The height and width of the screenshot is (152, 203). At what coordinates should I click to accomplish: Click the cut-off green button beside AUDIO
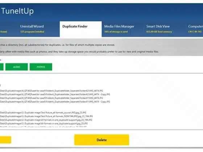click(x=2, y=67)
